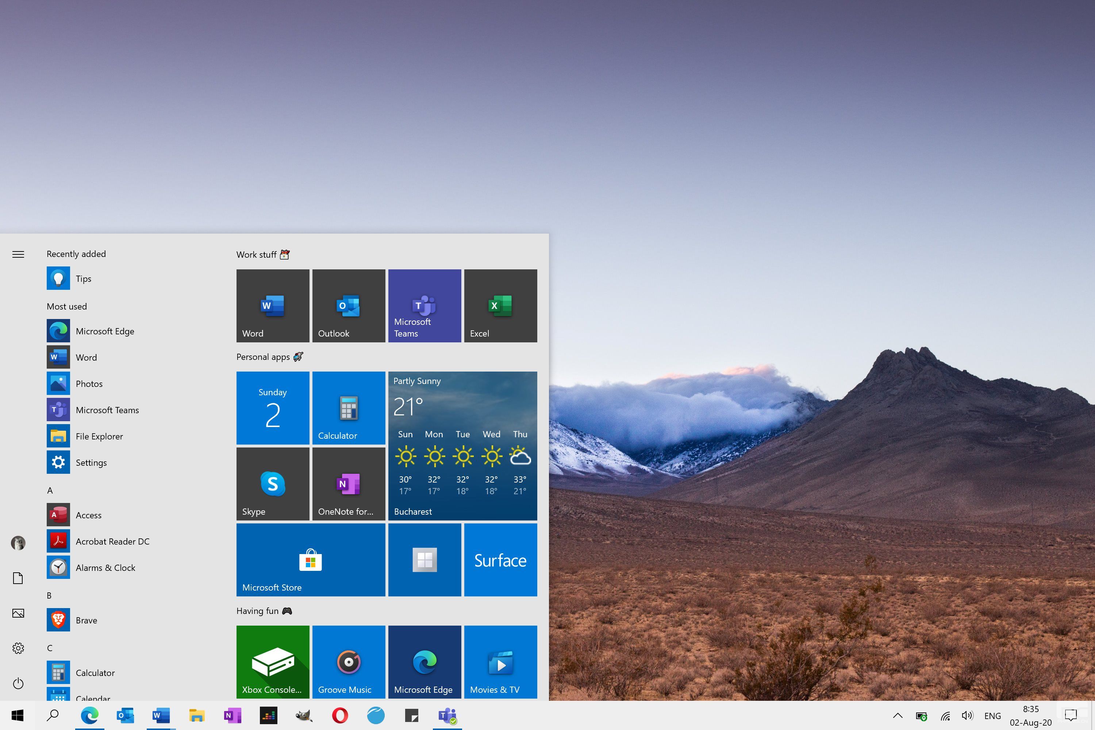Open the Groove Music tile
1095x730 pixels.
(348, 662)
